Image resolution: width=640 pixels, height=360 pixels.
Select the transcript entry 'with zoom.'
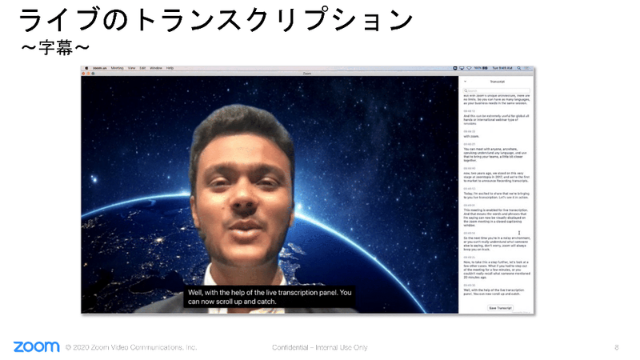471,136
